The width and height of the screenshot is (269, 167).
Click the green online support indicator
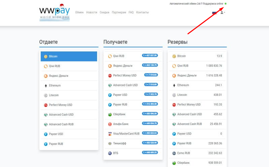coord(226,4)
